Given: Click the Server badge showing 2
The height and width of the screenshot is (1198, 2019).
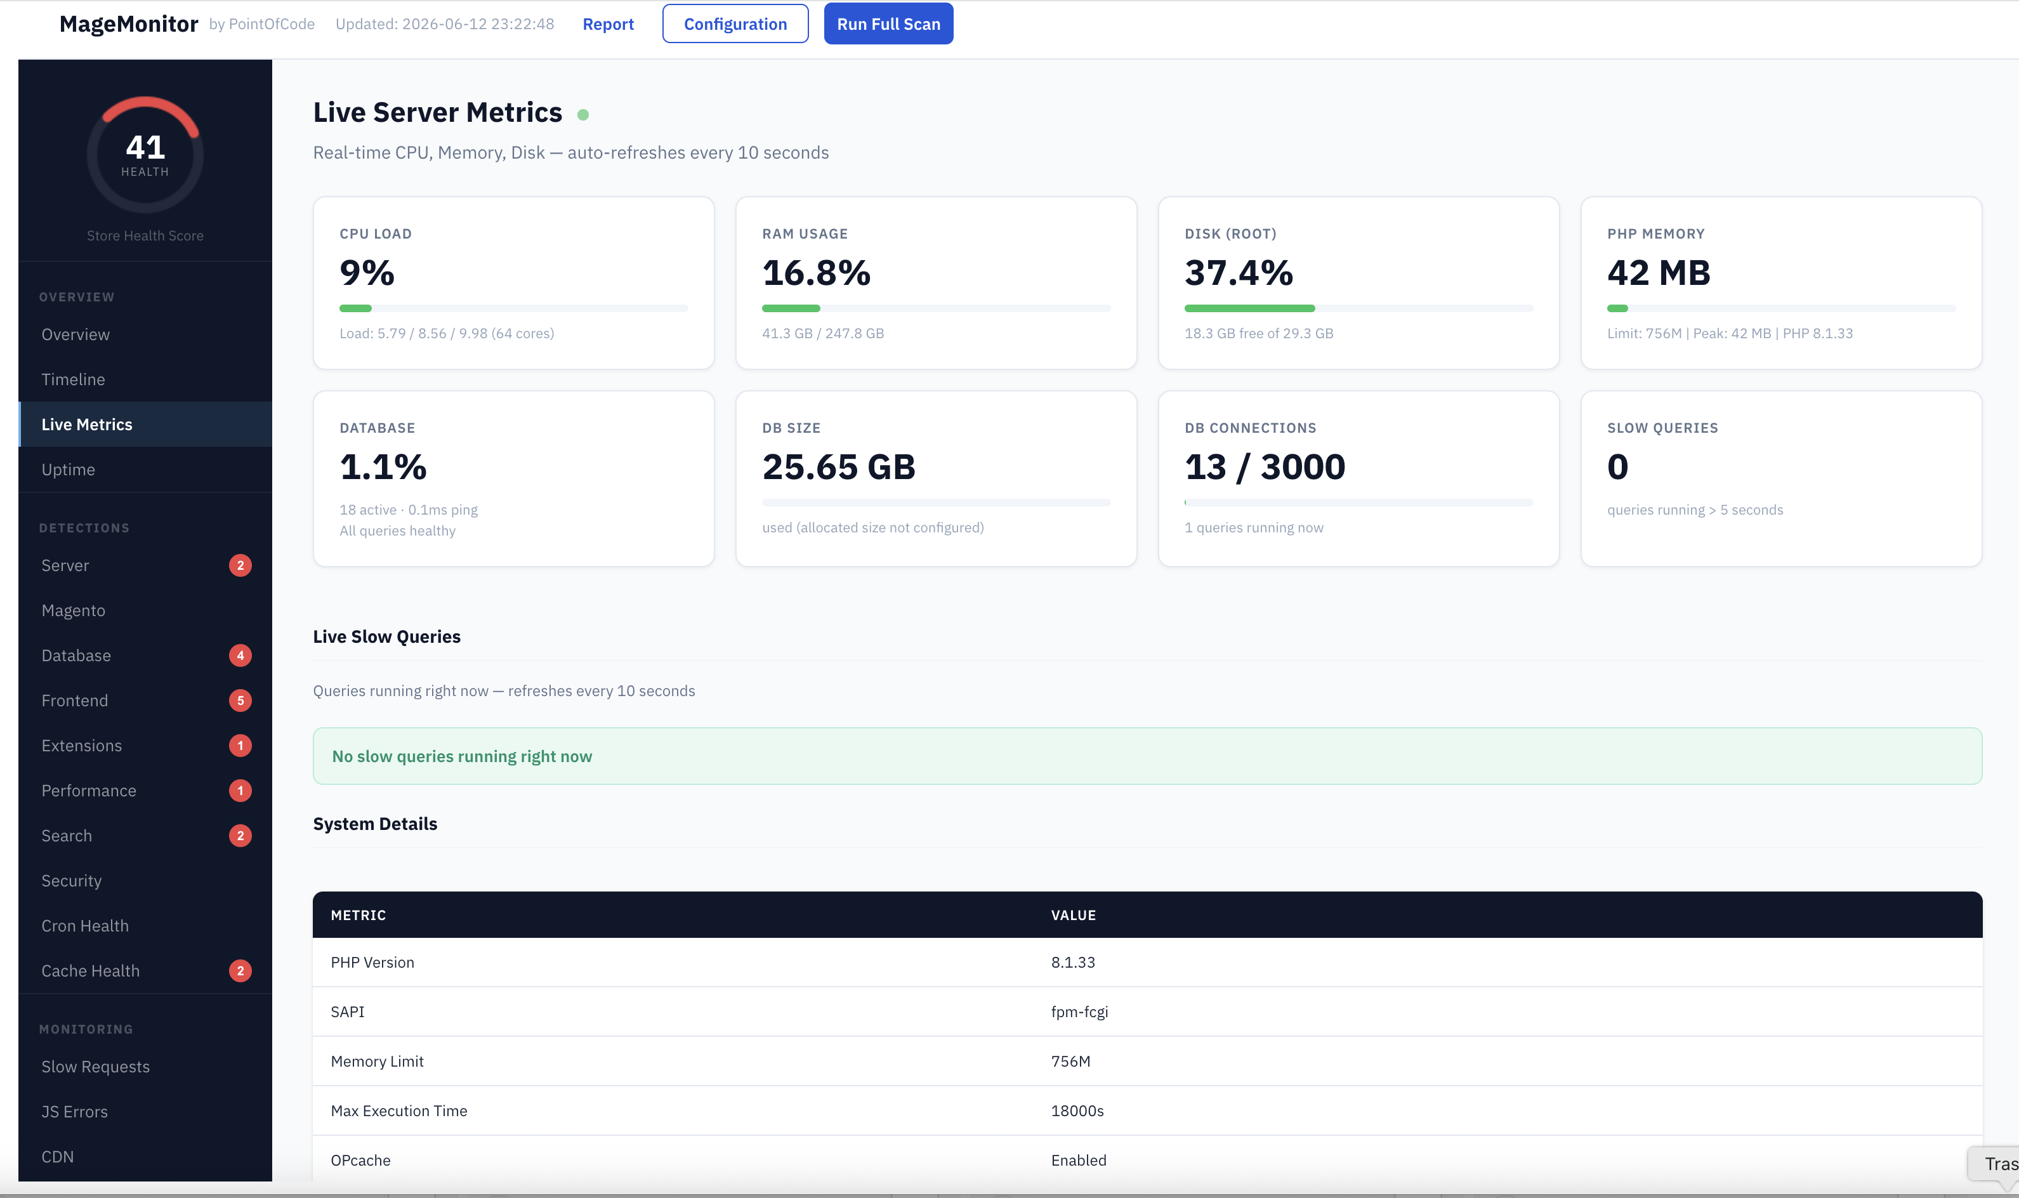Looking at the screenshot, I should [x=240, y=565].
